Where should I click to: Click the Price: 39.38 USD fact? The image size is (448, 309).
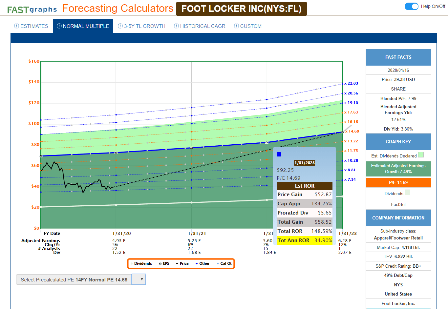[398, 79]
